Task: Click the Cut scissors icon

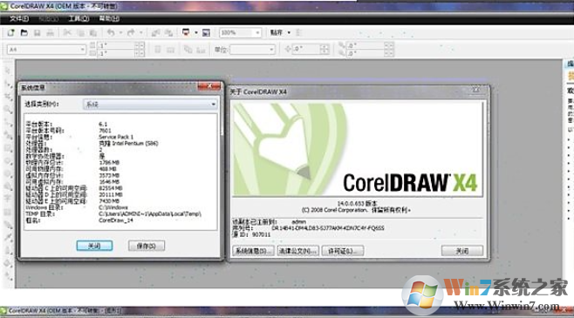Action: 67,33
